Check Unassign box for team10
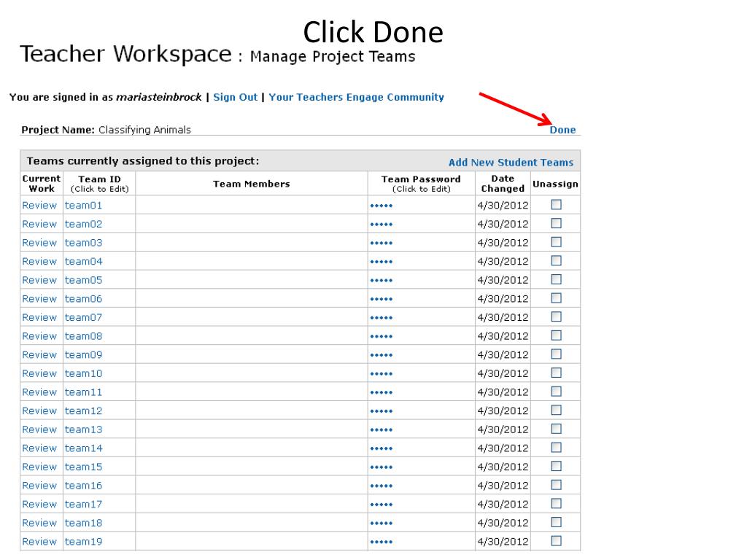The image size is (747, 560). click(556, 373)
